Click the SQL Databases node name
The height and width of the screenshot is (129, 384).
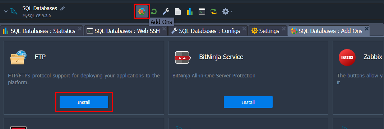click(x=40, y=8)
